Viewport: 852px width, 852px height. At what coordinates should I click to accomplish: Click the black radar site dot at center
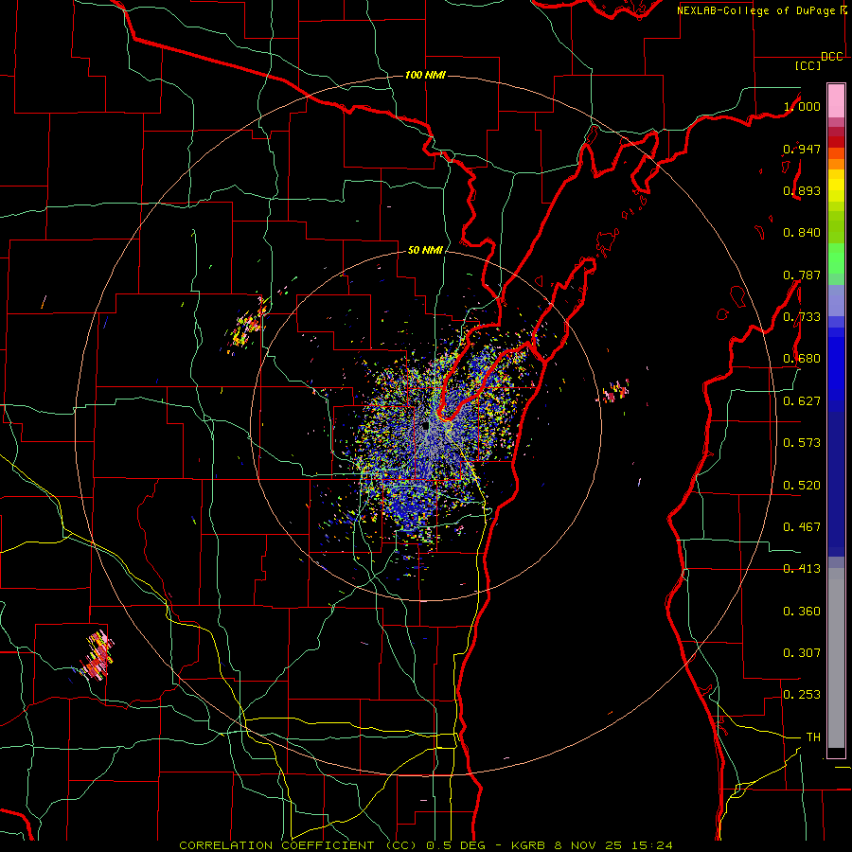425,426
